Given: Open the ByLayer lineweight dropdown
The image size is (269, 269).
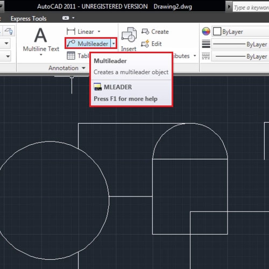Looking at the screenshot, I should point(240,44).
